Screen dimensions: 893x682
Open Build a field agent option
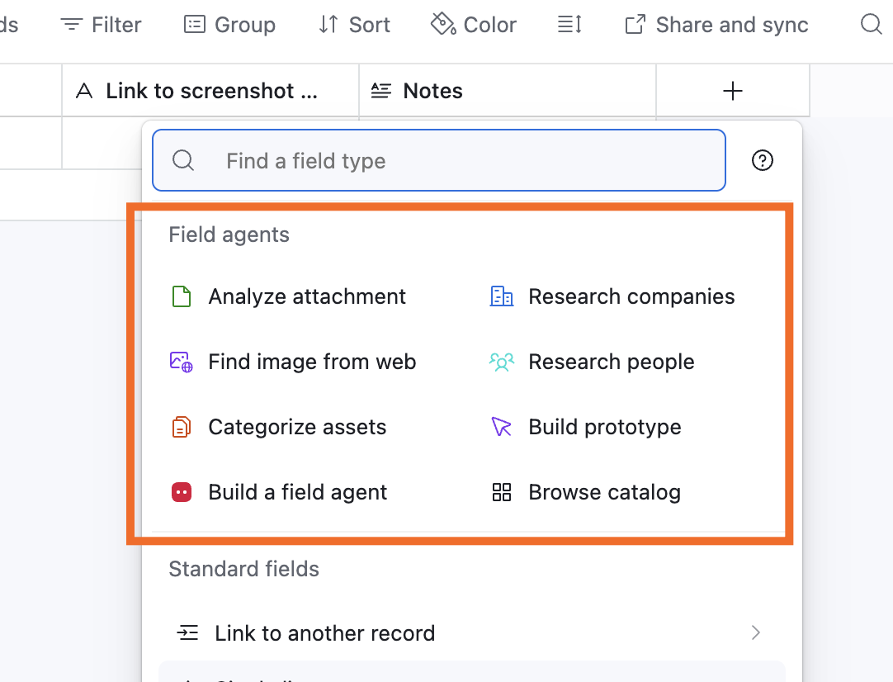[298, 491]
